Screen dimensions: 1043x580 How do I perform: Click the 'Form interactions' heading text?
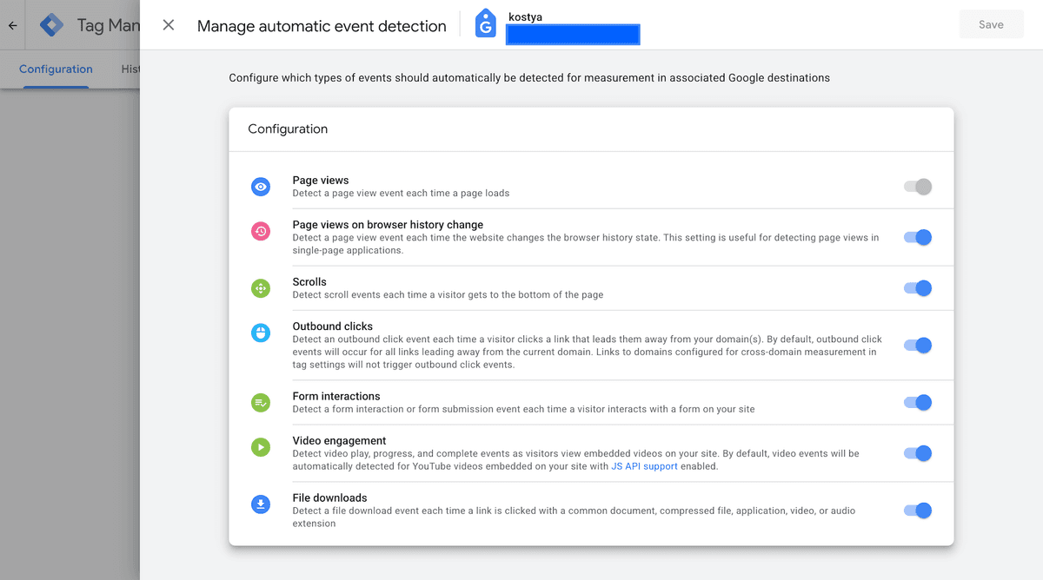336,396
